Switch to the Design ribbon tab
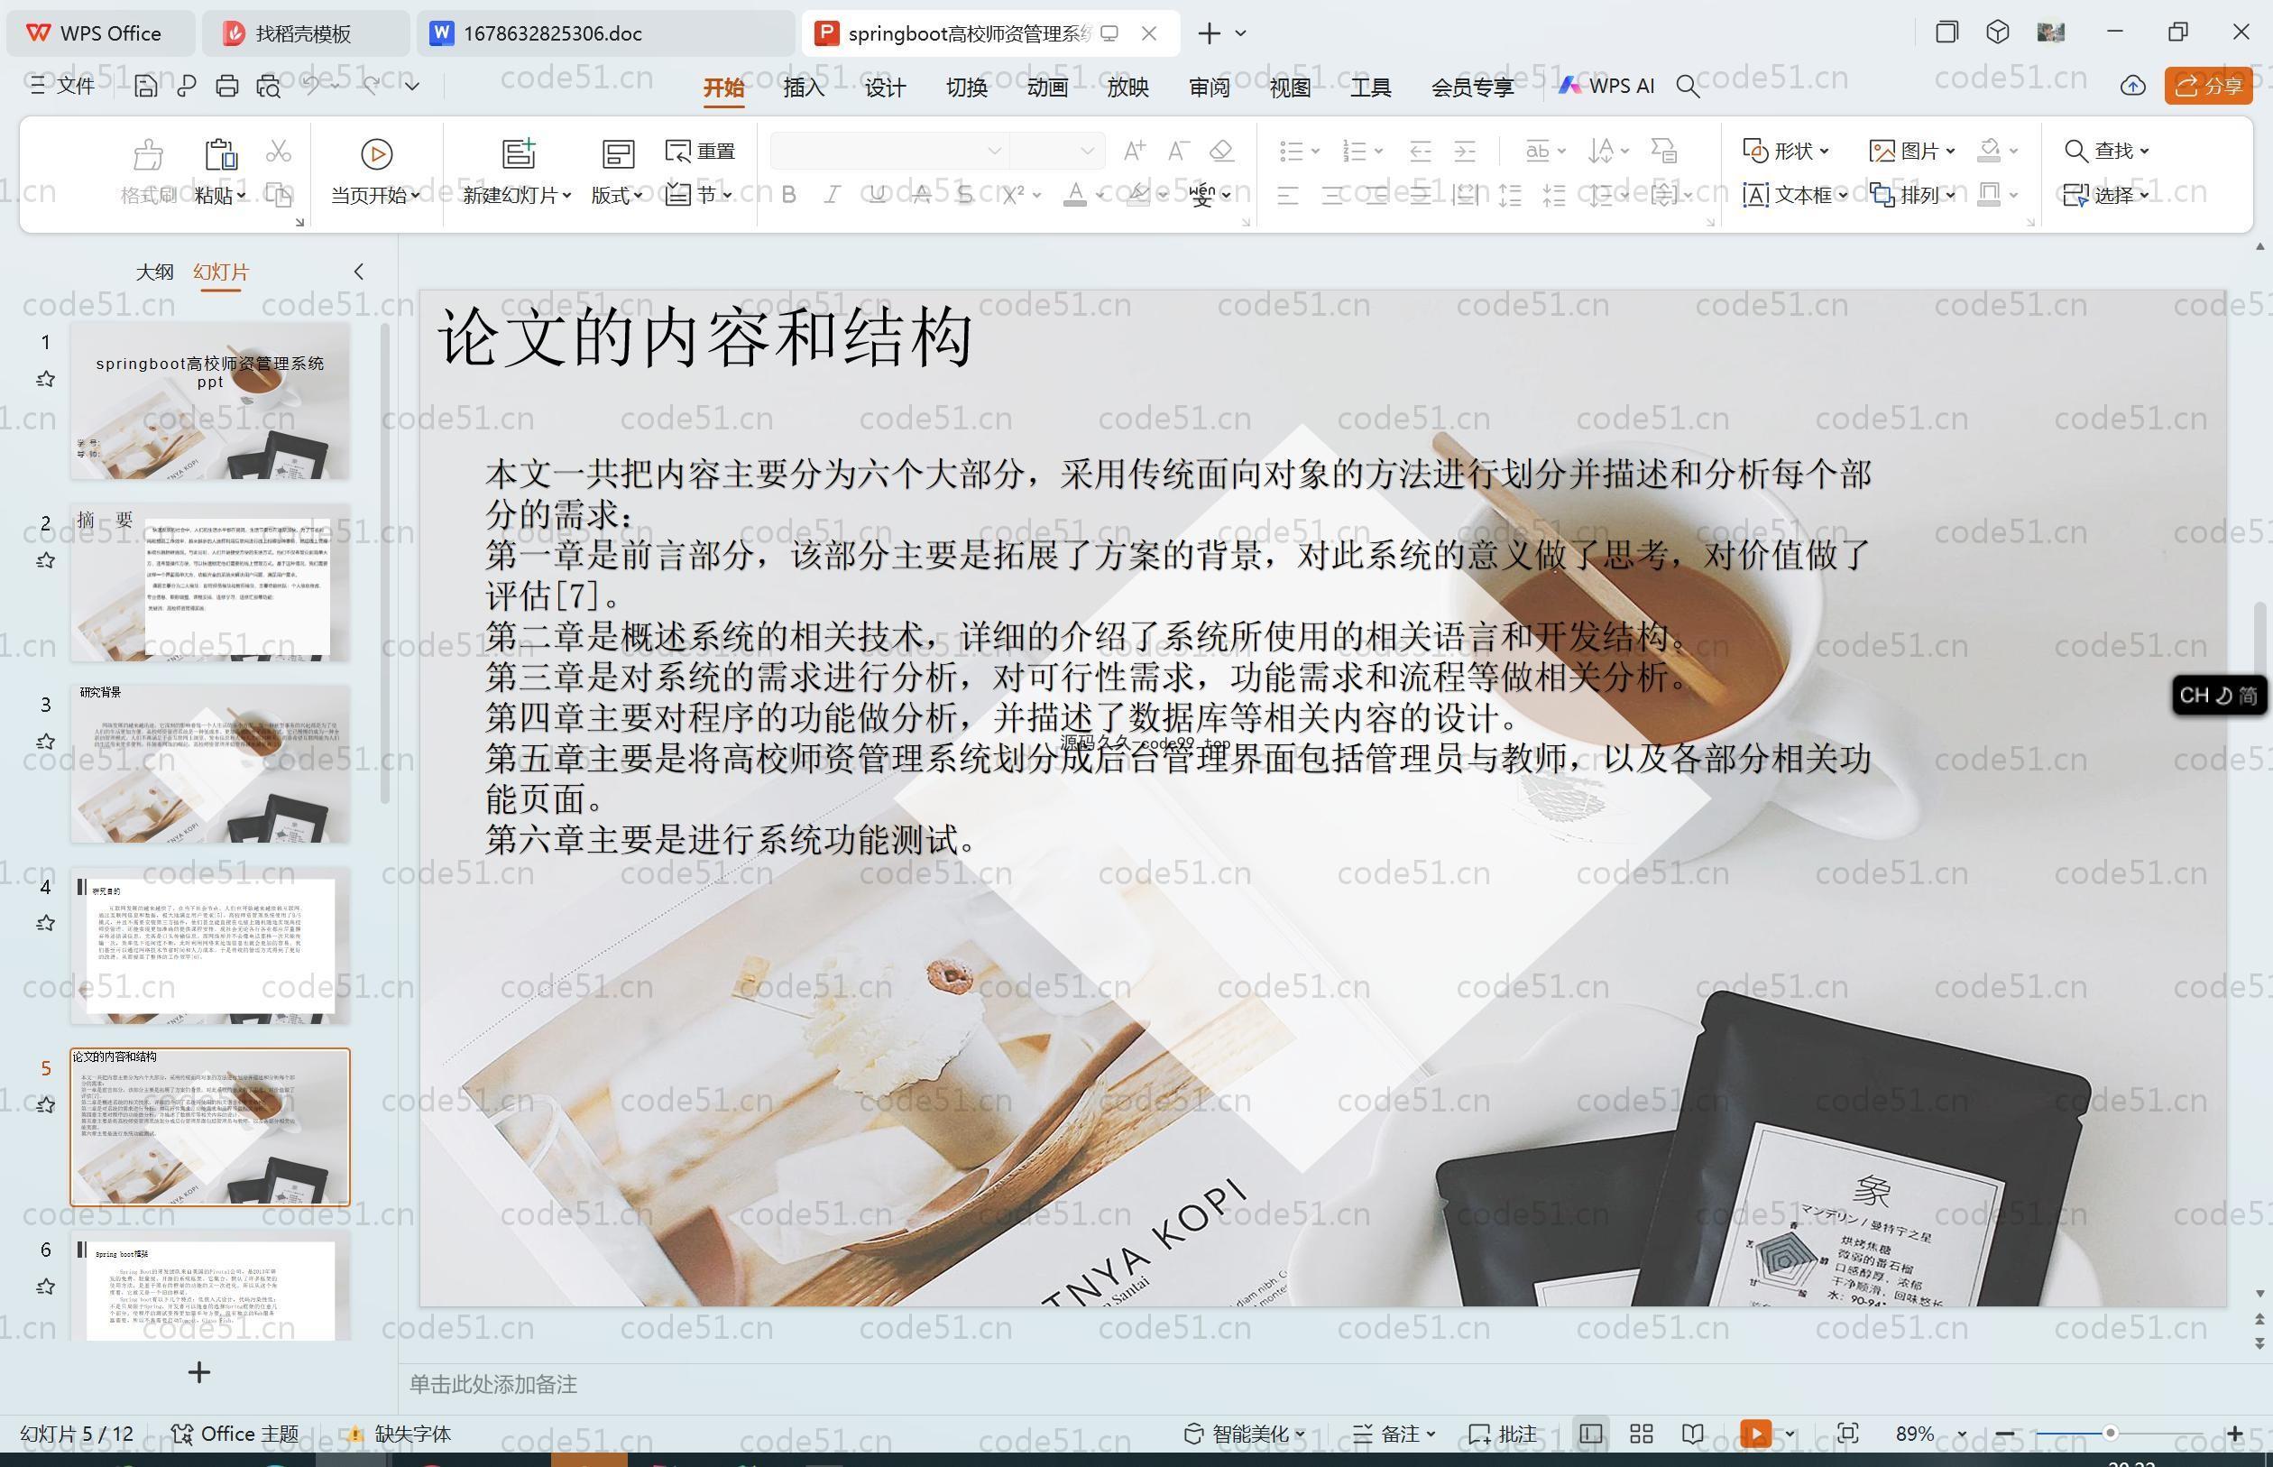The height and width of the screenshot is (1467, 2273). click(885, 87)
